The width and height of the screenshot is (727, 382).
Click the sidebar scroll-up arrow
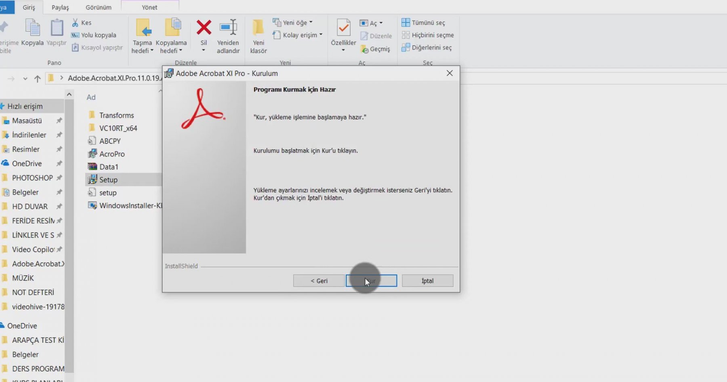[69, 95]
